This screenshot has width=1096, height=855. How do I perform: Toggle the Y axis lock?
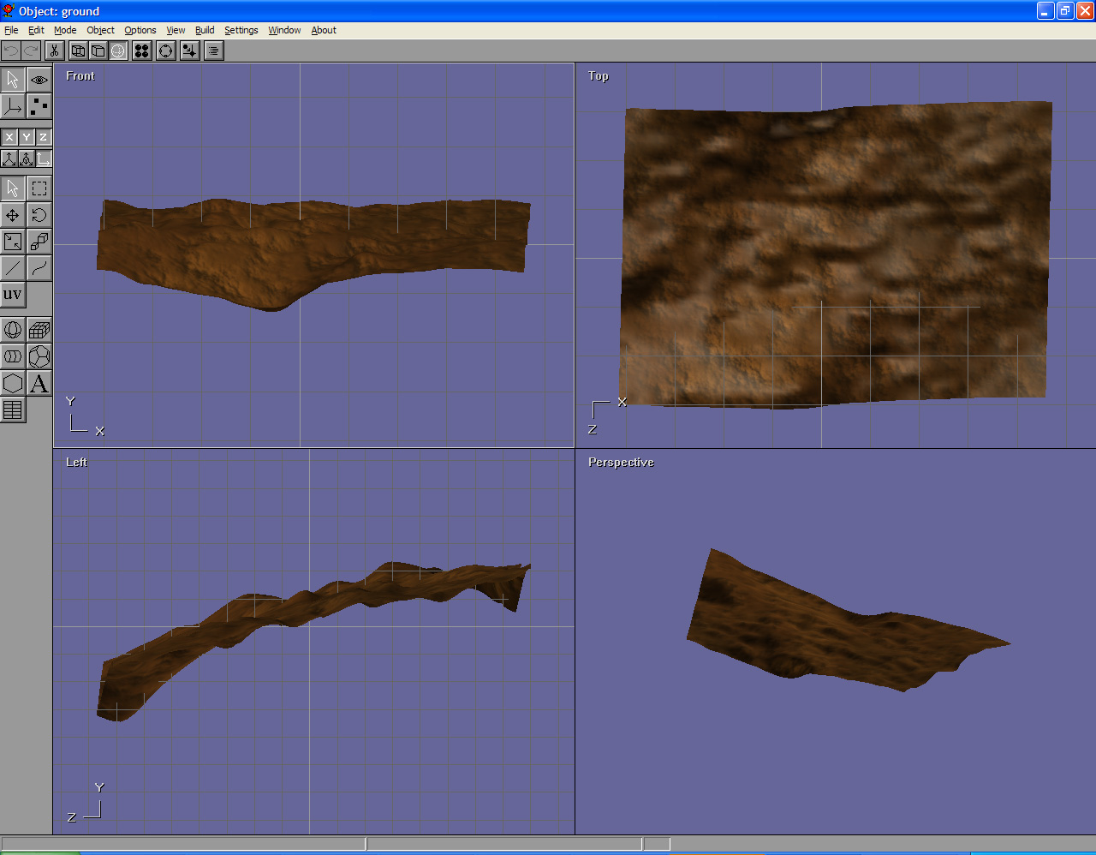(x=27, y=137)
